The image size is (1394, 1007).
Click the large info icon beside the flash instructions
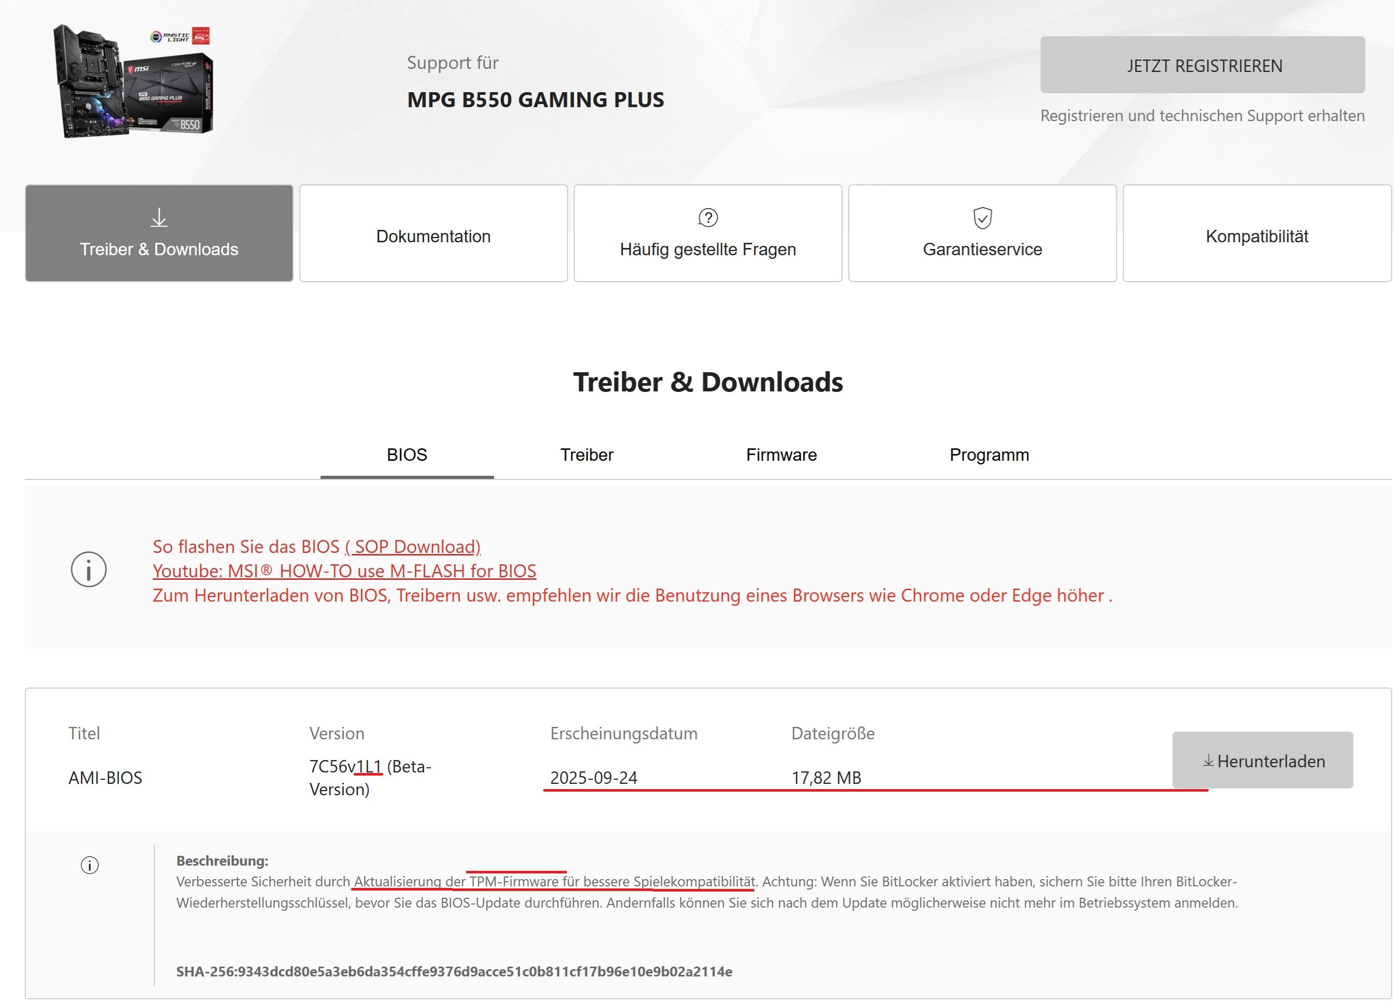point(89,569)
